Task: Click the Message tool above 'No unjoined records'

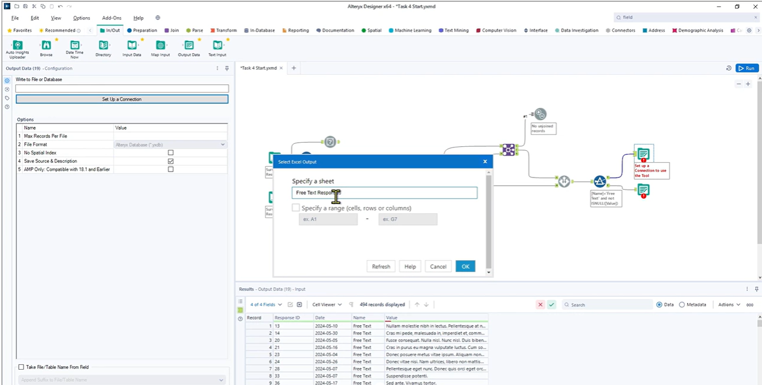Action: click(x=540, y=114)
